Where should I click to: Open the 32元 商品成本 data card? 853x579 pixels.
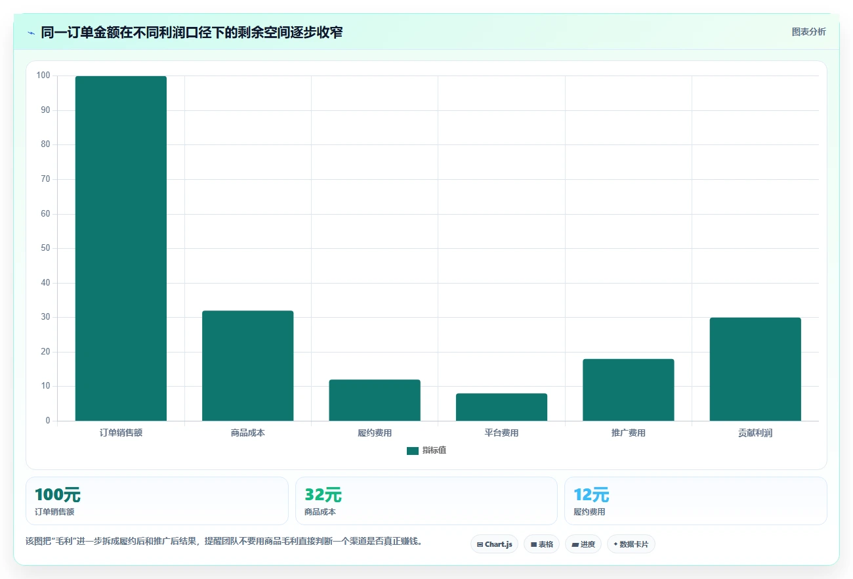click(x=427, y=501)
